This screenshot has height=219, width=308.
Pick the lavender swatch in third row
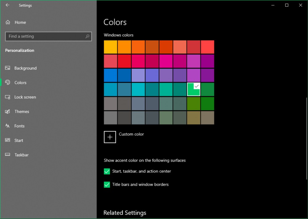[138, 75]
